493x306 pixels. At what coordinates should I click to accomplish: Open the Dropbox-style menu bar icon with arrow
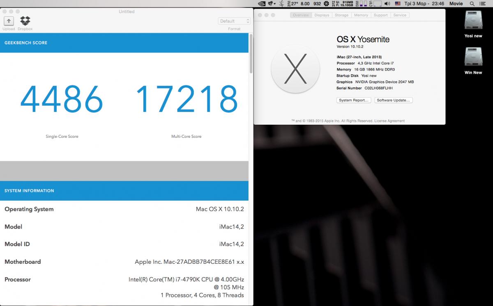point(271,3)
